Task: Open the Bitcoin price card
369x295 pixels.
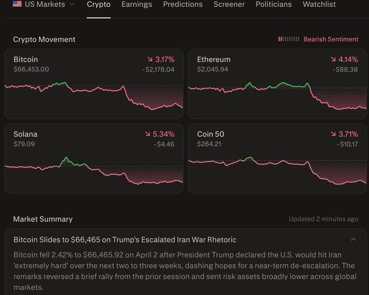Action: (94, 84)
